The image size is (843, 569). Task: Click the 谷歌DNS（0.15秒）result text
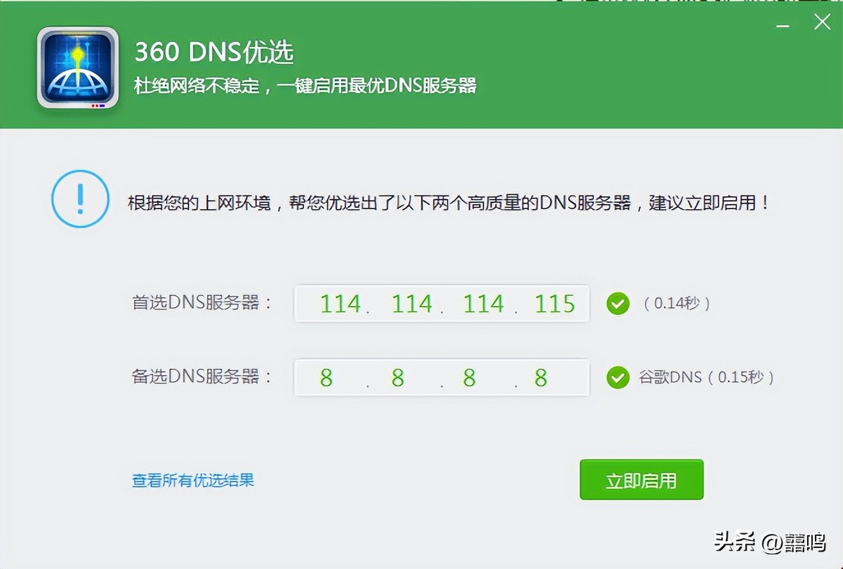click(x=706, y=378)
